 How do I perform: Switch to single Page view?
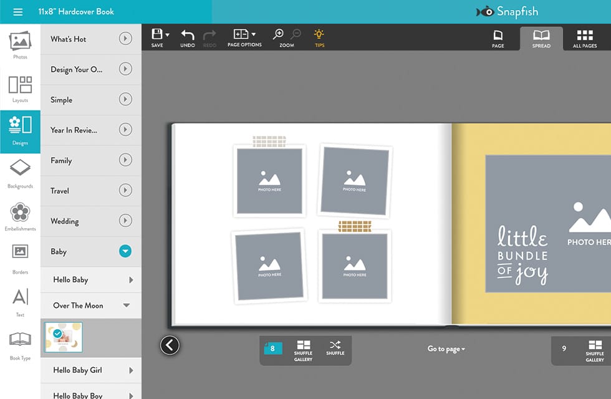(x=498, y=37)
